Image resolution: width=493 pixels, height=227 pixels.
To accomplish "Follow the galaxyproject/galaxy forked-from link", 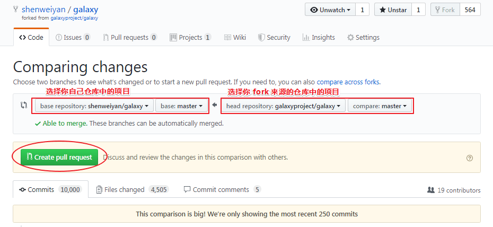I will click(x=74, y=18).
